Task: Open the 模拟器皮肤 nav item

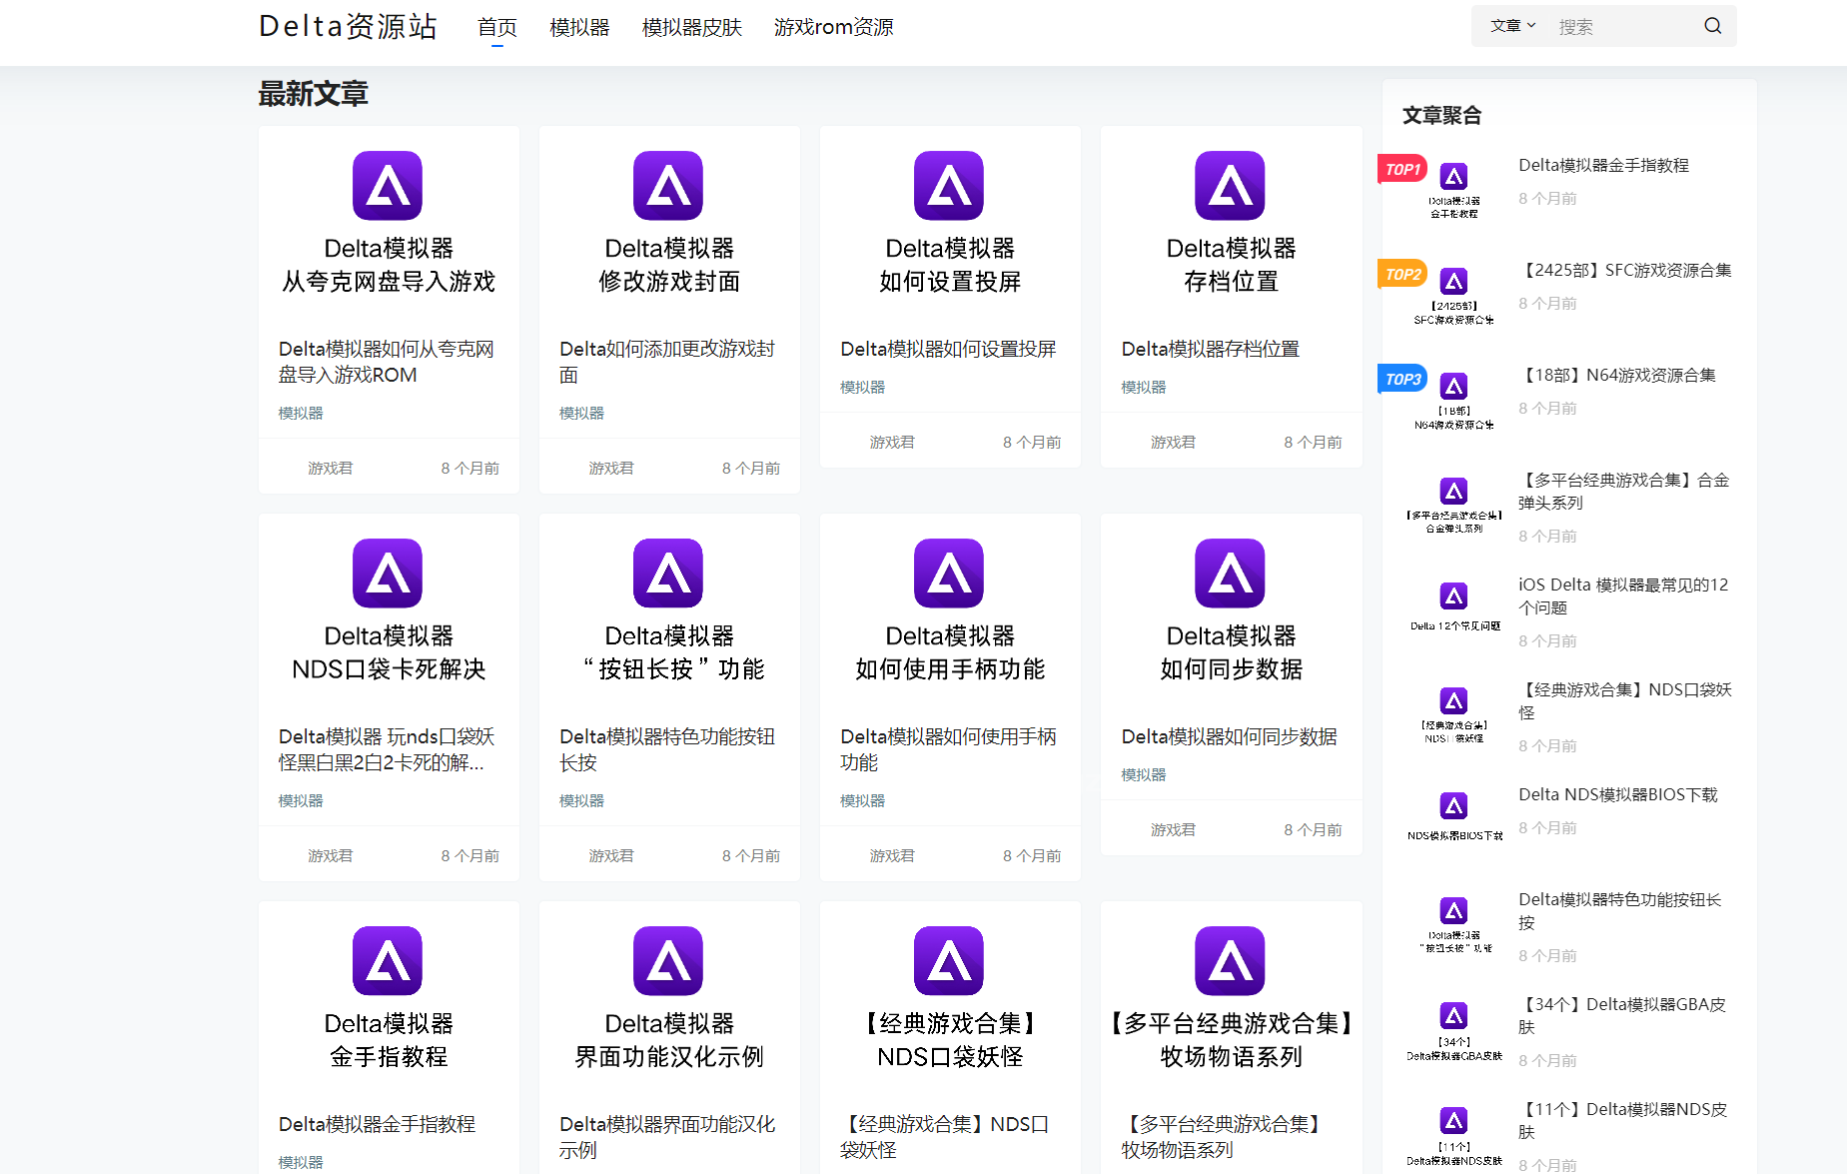Action: 691,27
